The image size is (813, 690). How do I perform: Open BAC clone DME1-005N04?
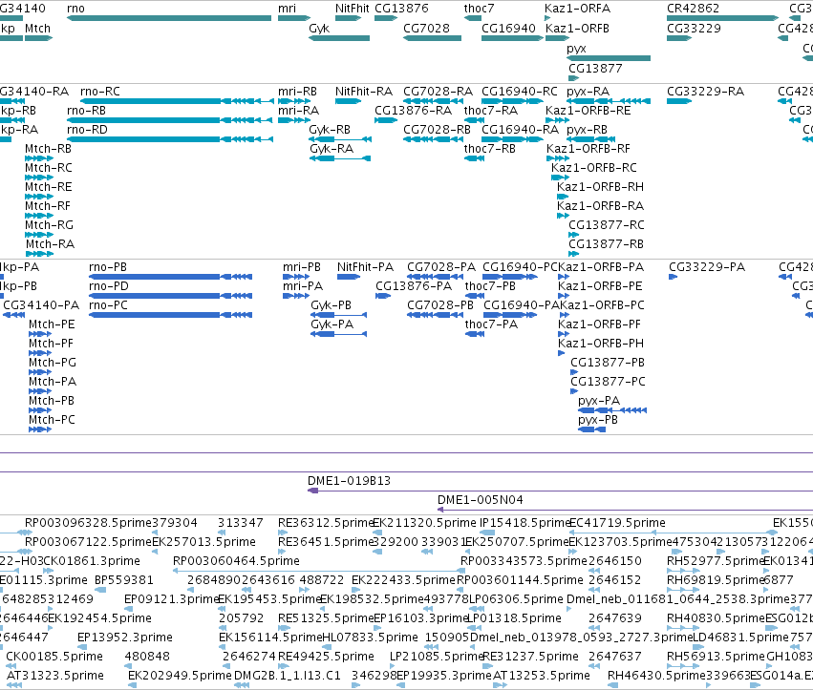(x=481, y=500)
